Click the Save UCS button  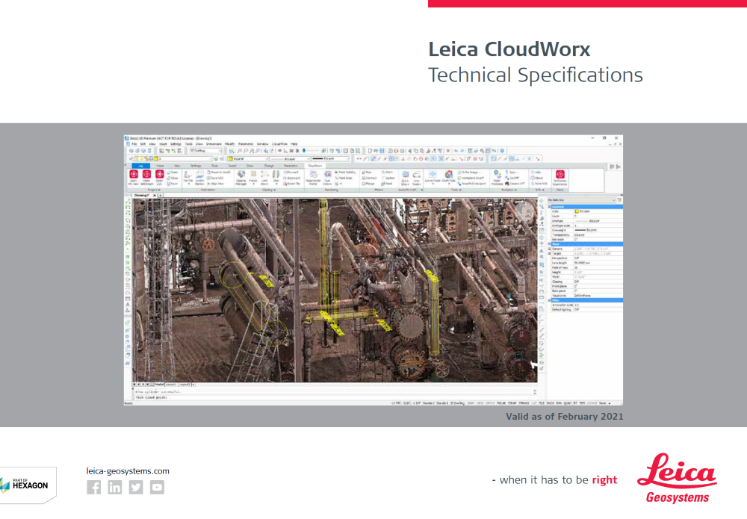(x=215, y=178)
